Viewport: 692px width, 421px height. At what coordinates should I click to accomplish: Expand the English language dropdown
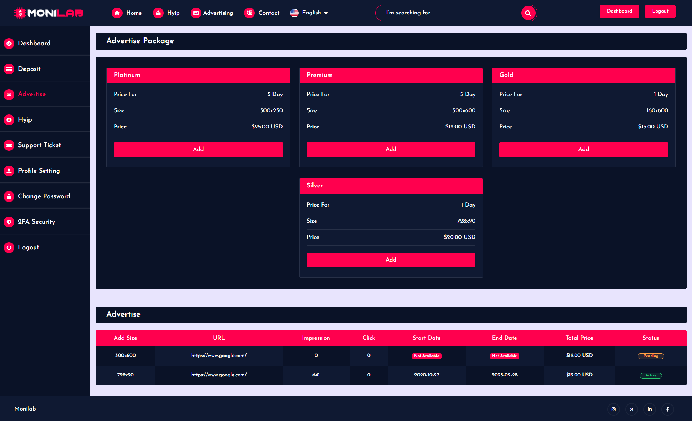[309, 13]
